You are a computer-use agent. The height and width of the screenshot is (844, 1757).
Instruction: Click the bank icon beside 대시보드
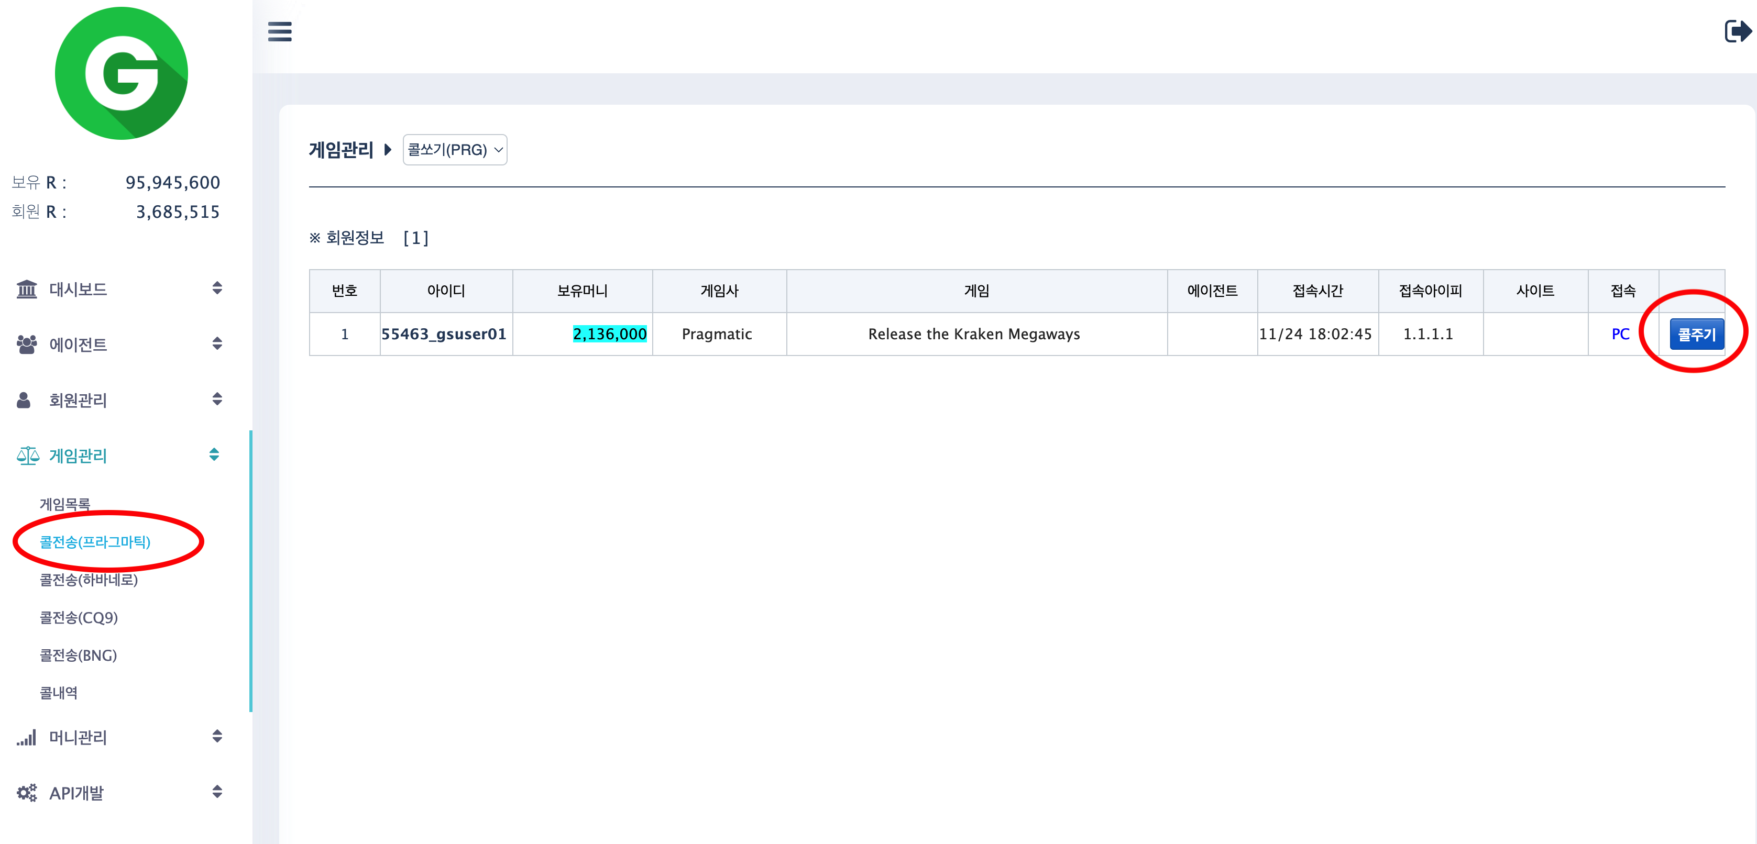pos(27,289)
